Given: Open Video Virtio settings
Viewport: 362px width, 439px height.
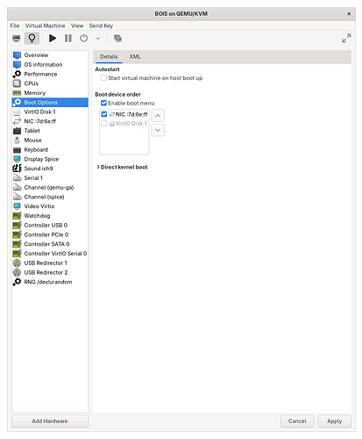Looking at the screenshot, I should (x=50, y=206).
